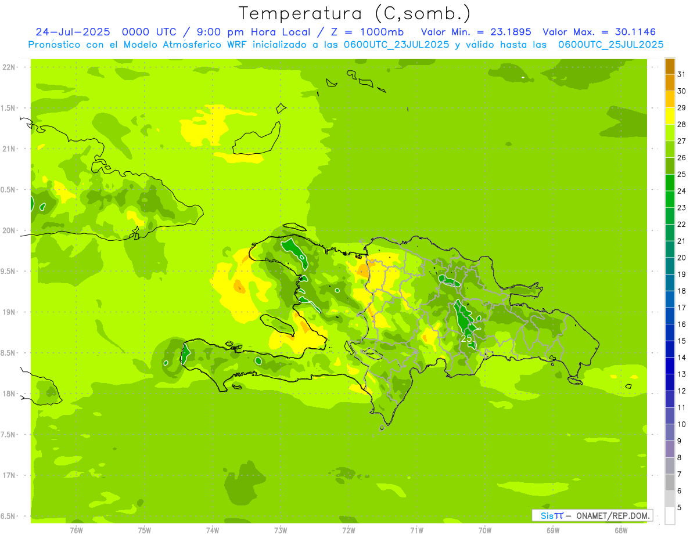Pick the teal legend swatch between 19 and 20

[670, 266]
